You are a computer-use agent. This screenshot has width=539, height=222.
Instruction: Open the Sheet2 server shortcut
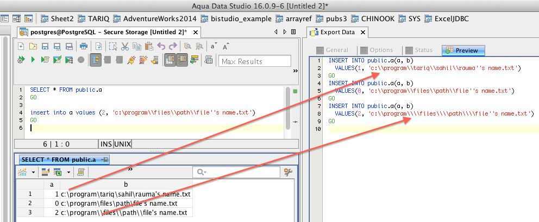[x=58, y=18]
